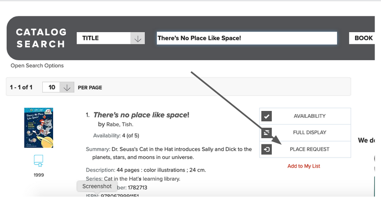381x216 pixels.
Task: Click Cat in the Hat's learning library series
Action: 142,179
